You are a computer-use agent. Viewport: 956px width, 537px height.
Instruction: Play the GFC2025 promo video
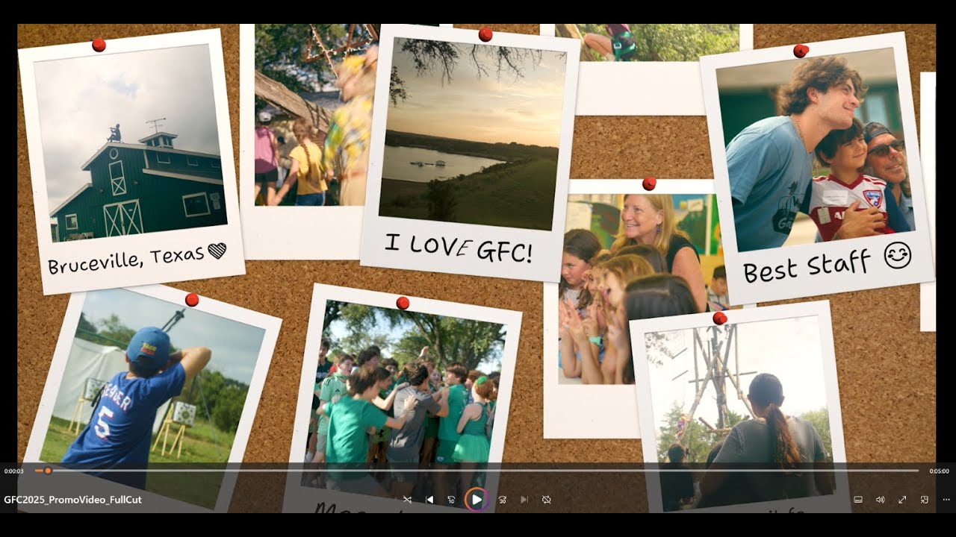[477, 500]
